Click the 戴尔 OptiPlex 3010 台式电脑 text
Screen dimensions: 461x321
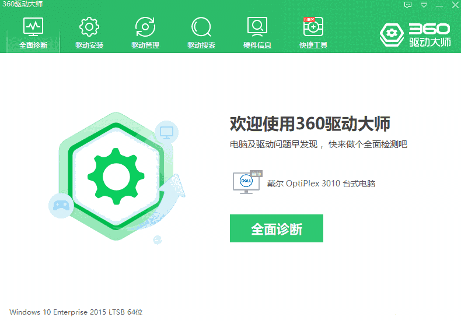click(x=321, y=184)
